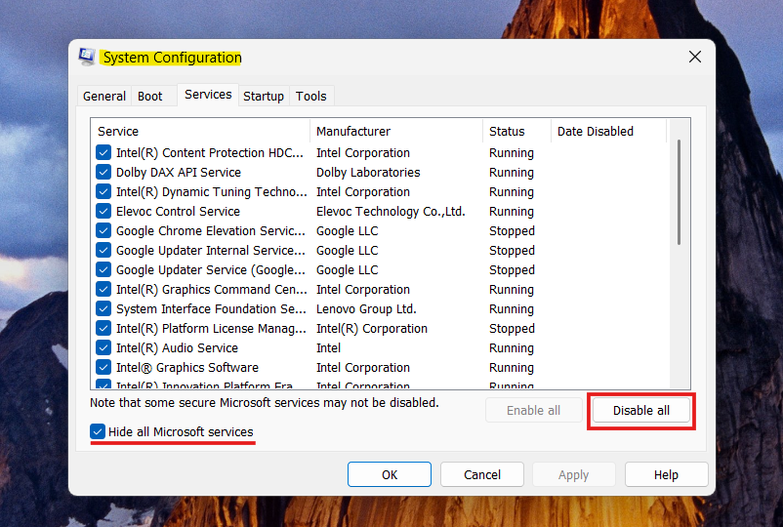Switch to the General tab
This screenshot has height=527, width=783.
[103, 96]
